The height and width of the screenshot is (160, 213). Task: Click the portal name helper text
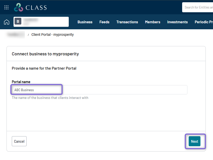[50, 98]
